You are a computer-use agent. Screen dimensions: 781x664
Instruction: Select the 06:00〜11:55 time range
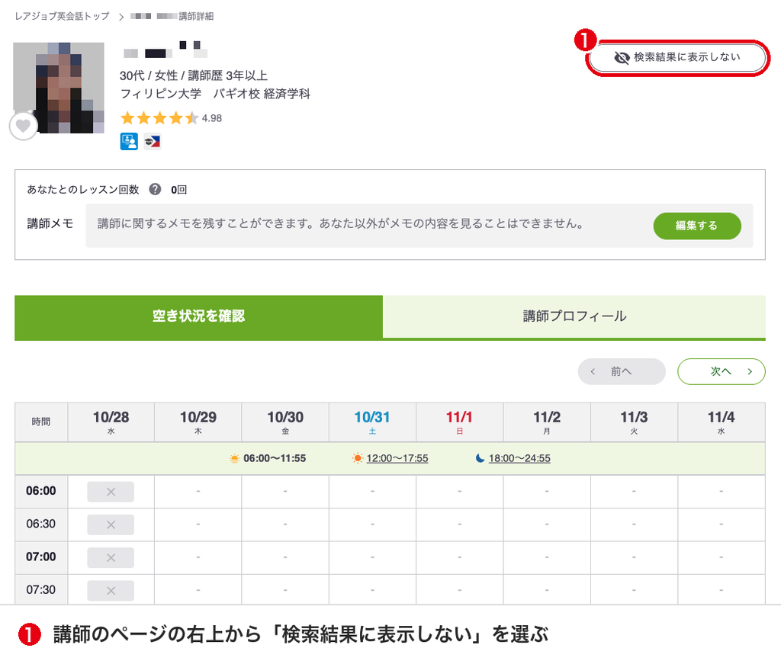[x=275, y=458]
